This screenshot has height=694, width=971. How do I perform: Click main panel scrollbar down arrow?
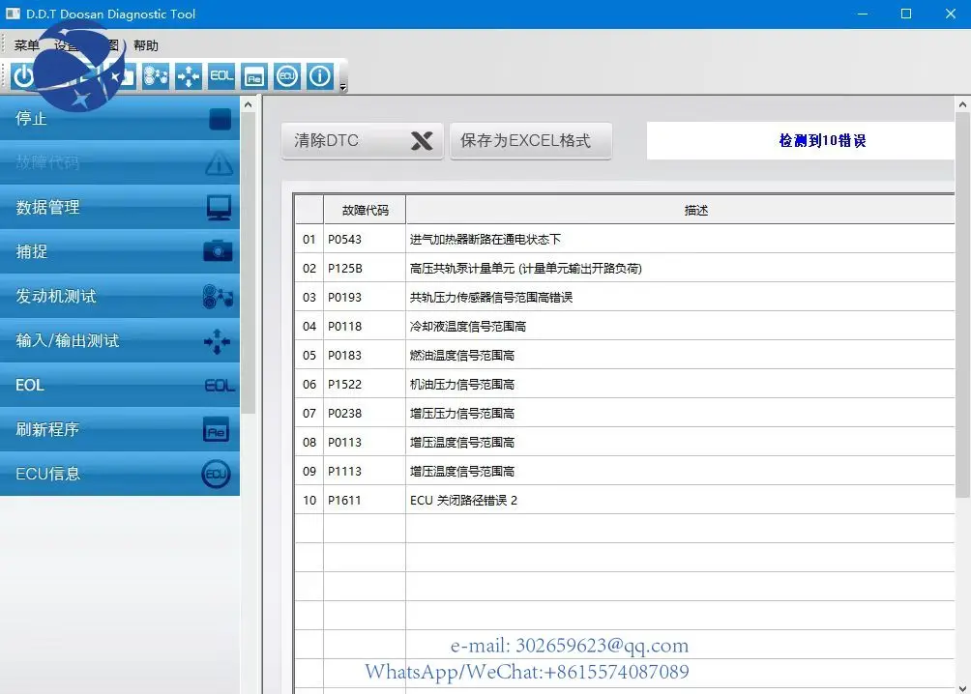(x=962, y=687)
